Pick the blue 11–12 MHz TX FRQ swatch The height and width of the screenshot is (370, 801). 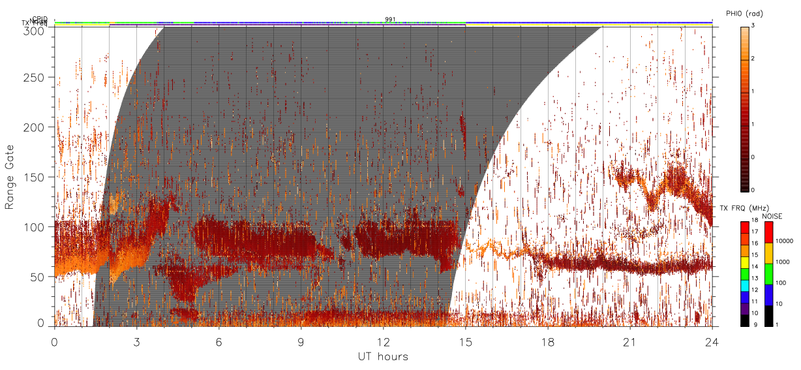tap(745, 298)
